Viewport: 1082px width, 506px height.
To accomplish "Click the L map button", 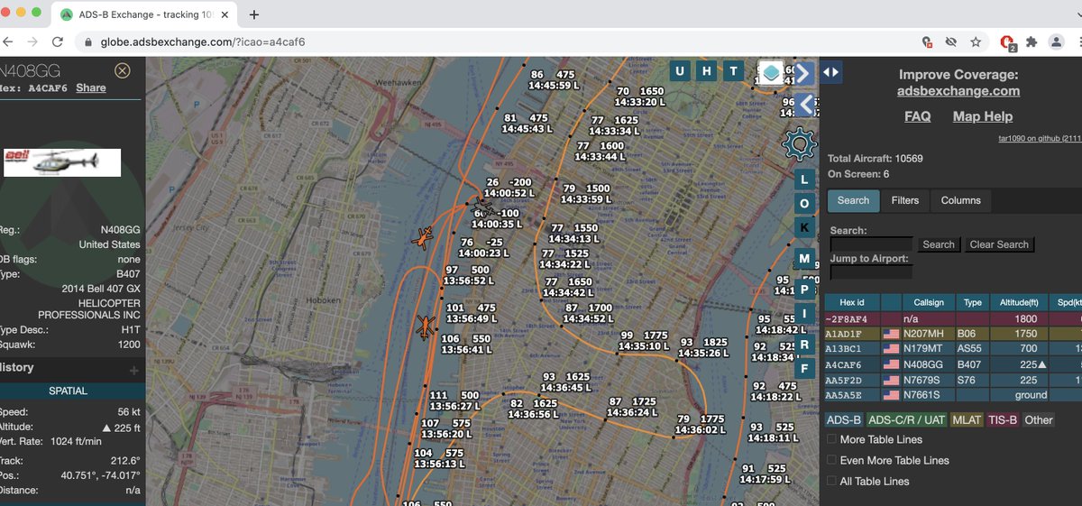I will (x=804, y=179).
